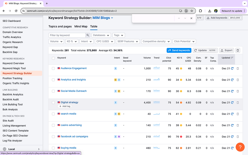This screenshot has width=248, height=155.
Task: Focus the Filter by keyword field
Action: point(67,35)
